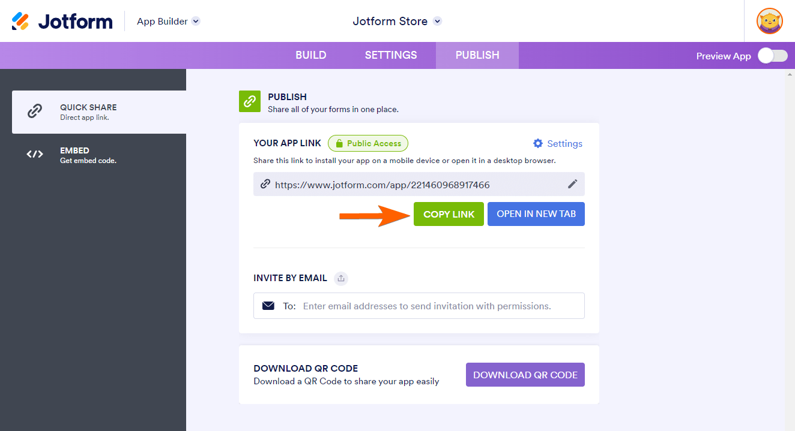Screen dimensions: 795x431
Task: Expand the App Builder dropdown
Action: (x=196, y=22)
